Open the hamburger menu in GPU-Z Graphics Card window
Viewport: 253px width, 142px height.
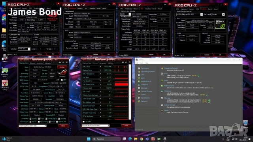tap(66, 63)
